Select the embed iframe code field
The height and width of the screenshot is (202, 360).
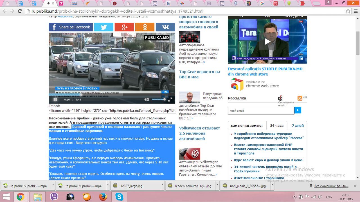[x=112, y=111]
